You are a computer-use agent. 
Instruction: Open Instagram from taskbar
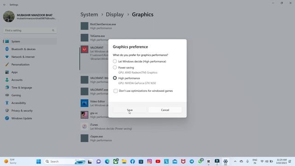[x=149, y=161]
